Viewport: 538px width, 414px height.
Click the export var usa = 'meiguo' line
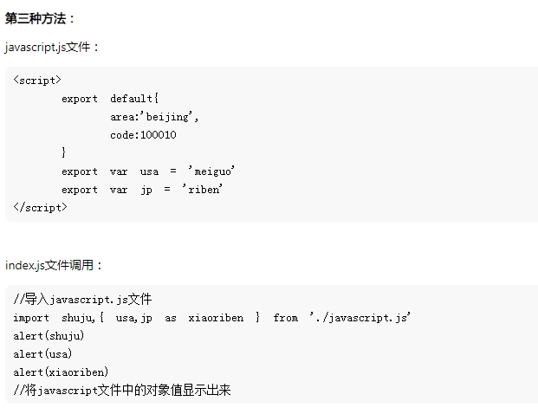148,171
